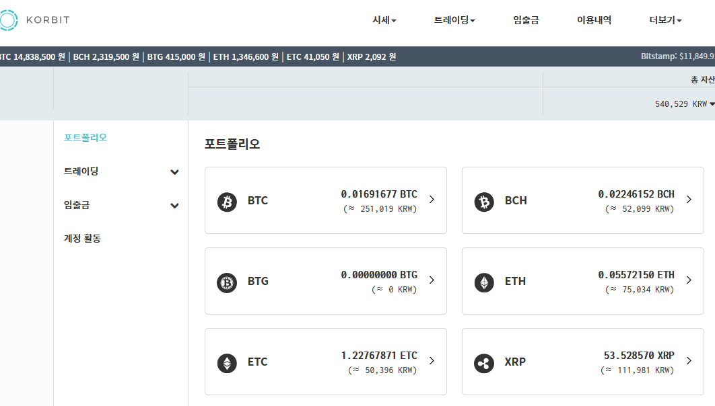Click BCH 2,319,500 원 ticker price
Screen dimensions: 715x406
coord(106,57)
